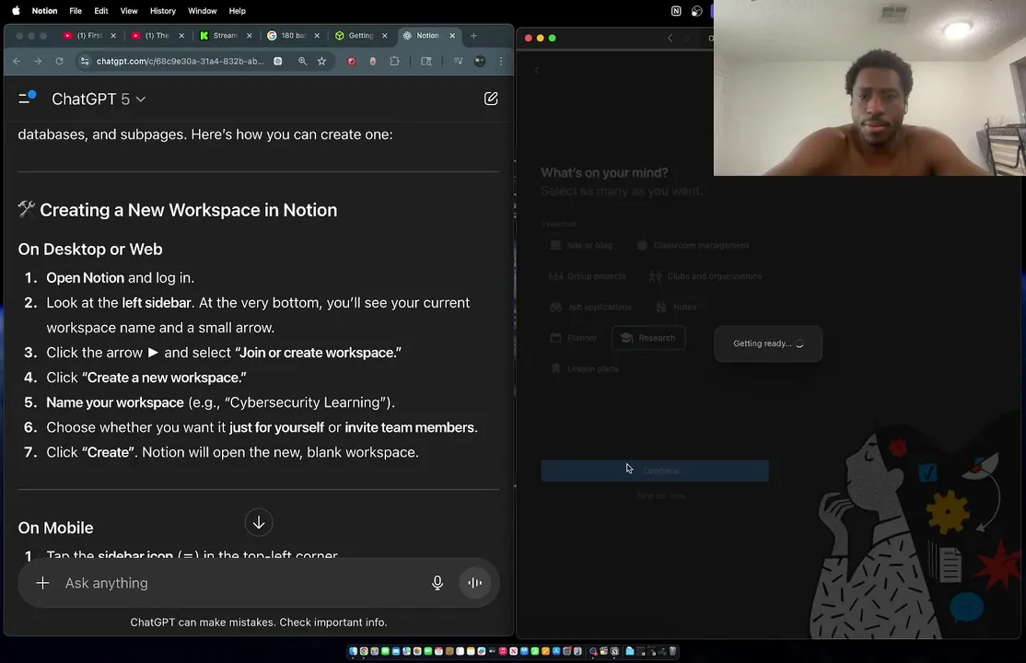Click the Apple menu logo
1026x663 pixels.
click(16, 10)
